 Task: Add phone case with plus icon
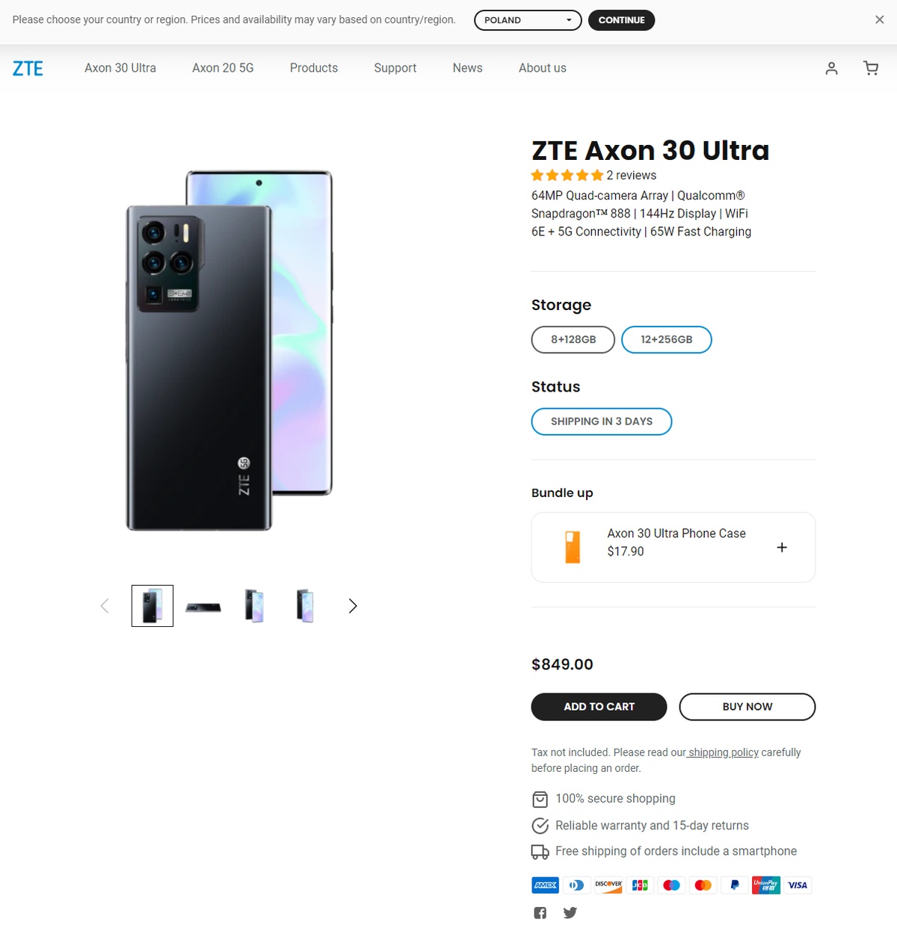click(x=782, y=547)
